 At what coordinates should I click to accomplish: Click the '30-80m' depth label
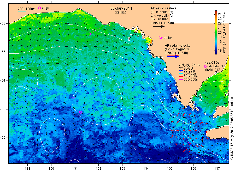point(189,71)
